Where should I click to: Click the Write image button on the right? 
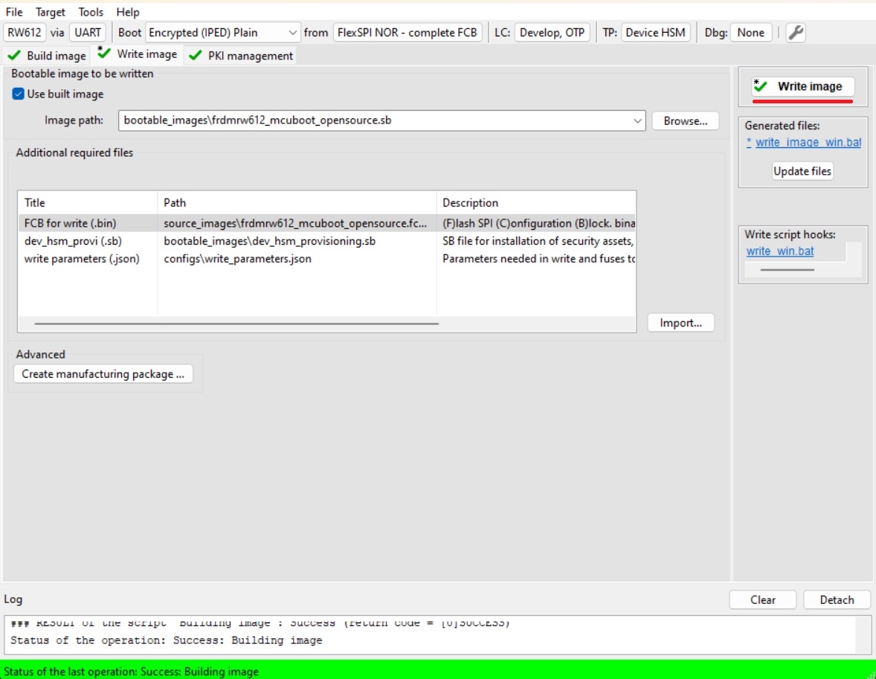[x=802, y=86]
